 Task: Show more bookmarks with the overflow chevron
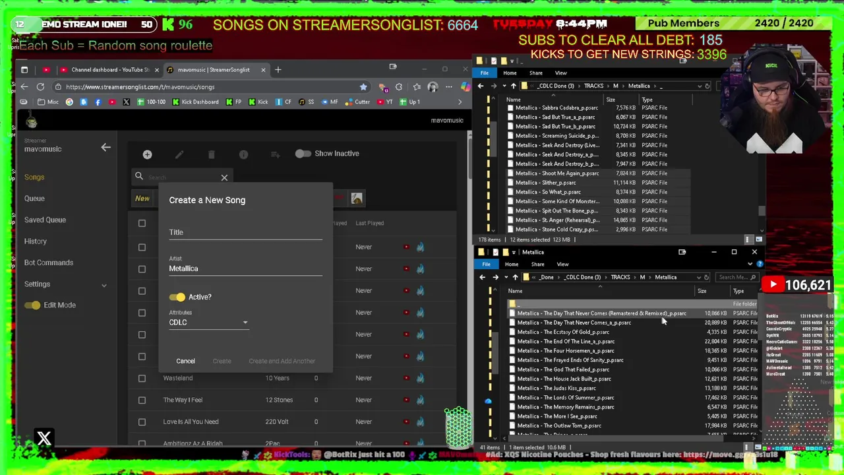tap(460, 102)
